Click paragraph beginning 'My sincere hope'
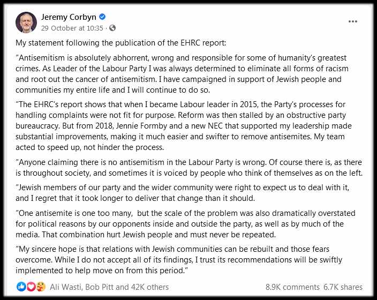377x300 pixels. [179, 260]
